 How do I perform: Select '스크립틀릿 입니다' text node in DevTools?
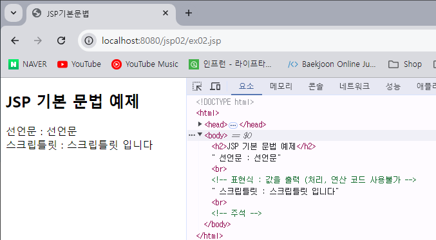point(275,191)
